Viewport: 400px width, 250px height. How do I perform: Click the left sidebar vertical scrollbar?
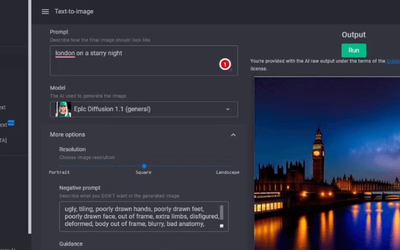[x=30, y=117]
